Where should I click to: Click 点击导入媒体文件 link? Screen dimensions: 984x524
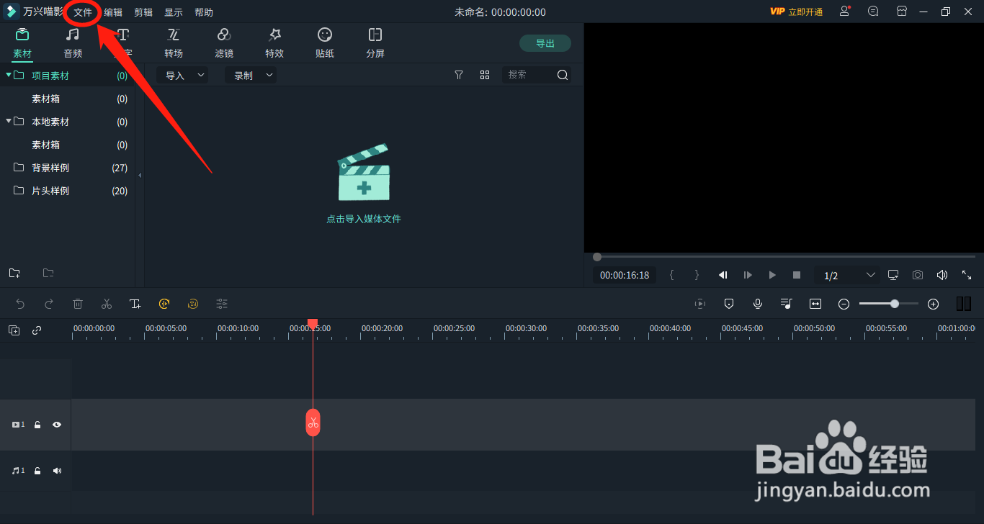(x=364, y=219)
